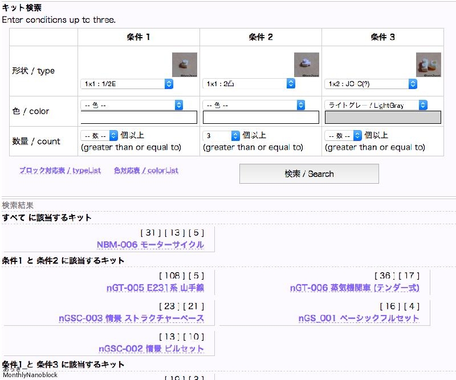Open NBM-006 モーターサイクル kit link
The height and width of the screenshot is (380, 456).
pyautogui.click(x=150, y=245)
